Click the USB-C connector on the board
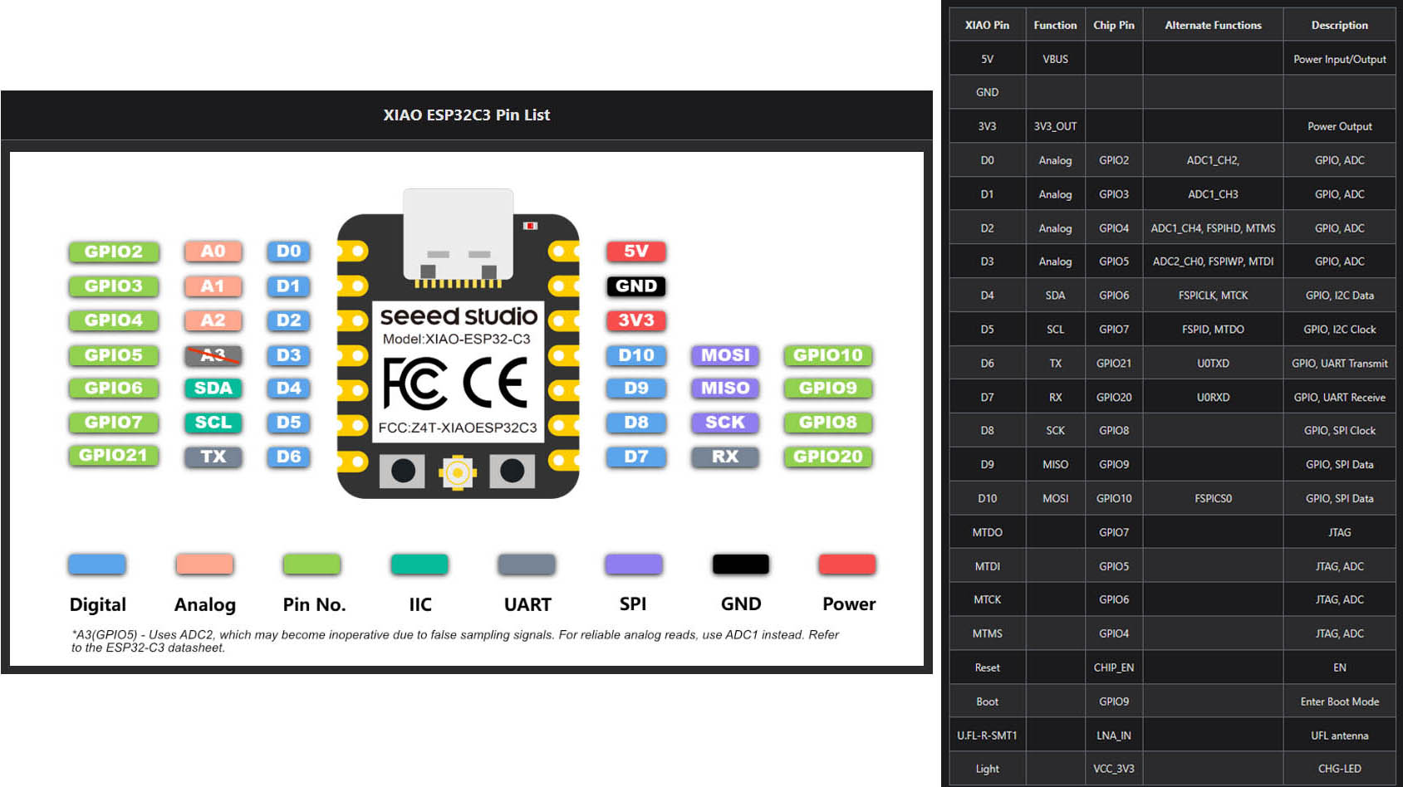 point(459,234)
